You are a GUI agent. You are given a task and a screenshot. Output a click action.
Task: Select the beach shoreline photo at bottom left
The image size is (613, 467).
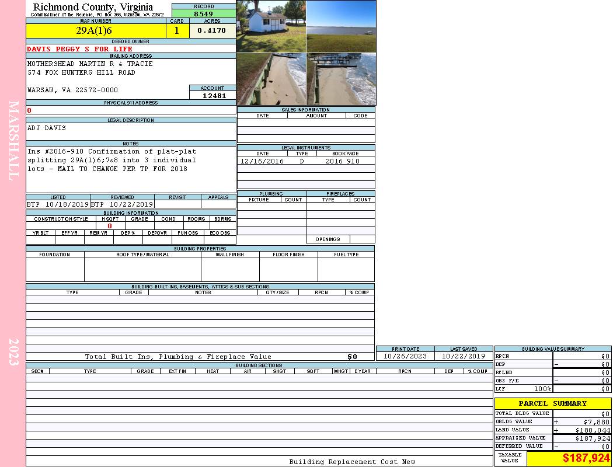pyautogui.click(x=271, y=79)
